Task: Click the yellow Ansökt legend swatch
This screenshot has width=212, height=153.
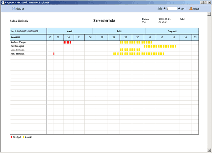Action: [24, 137]
